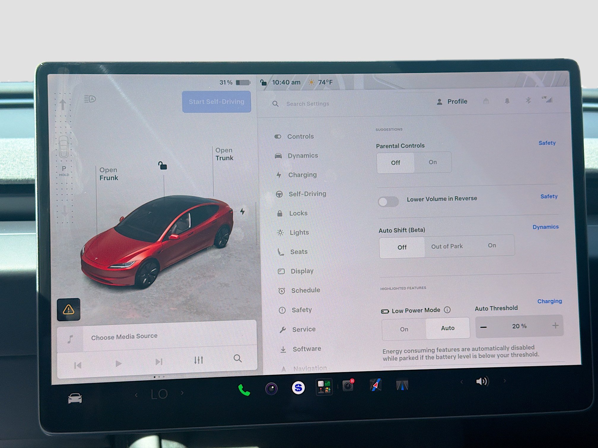Open the Service settings menu
The width and height of the screenshot is (598, 448).
point(297,329)
